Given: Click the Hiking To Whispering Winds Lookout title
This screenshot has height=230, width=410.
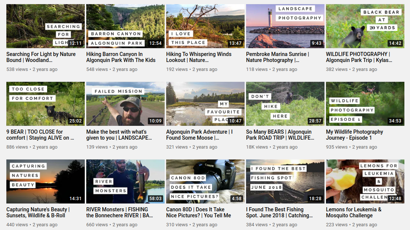Looking at the screenshot, I should point(199,57).
